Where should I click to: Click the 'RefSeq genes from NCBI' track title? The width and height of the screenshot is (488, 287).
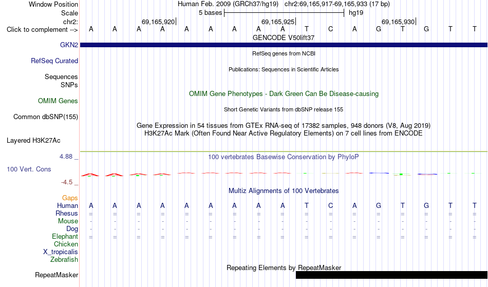(x=284, y=53)
